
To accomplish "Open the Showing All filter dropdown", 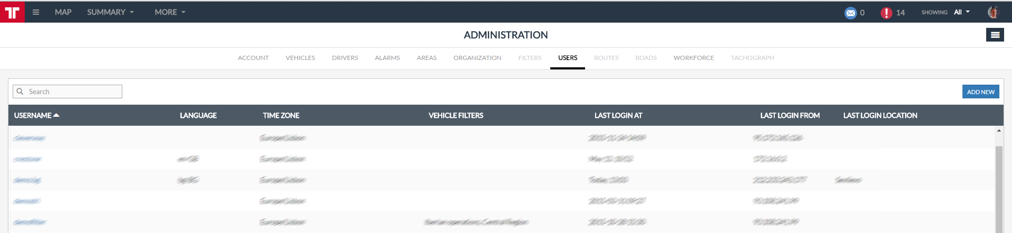I will point(961,12).
